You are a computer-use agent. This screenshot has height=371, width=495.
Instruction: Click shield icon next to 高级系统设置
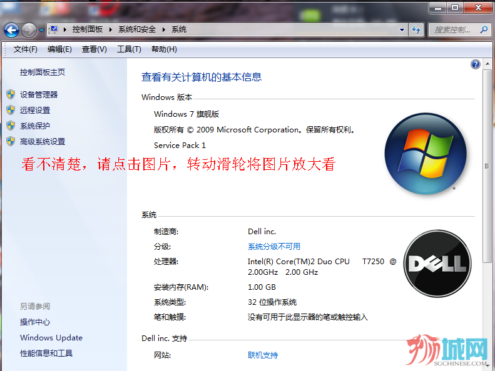(x=11, y=141)
